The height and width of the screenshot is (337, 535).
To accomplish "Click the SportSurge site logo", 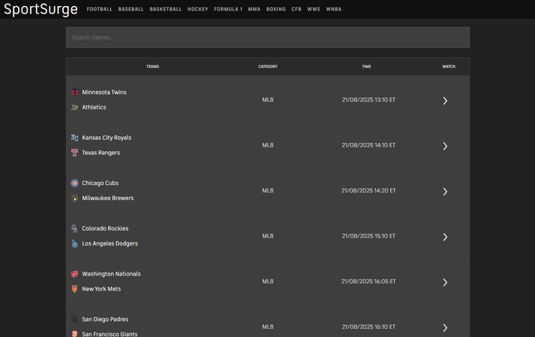I will pyautogui.click(x=40, y=9).
